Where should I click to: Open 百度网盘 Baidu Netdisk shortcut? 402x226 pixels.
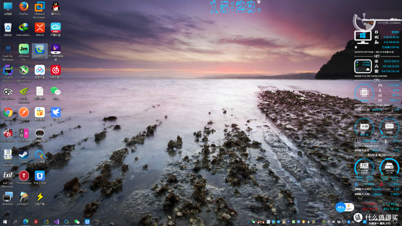click(x=39, y=72)
